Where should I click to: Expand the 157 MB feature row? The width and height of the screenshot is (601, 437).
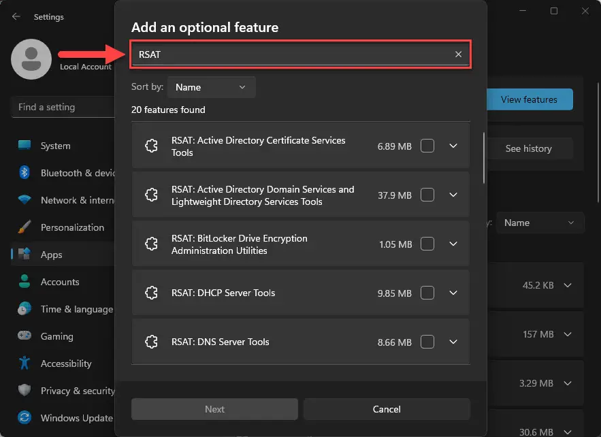(x=568, y=335)
